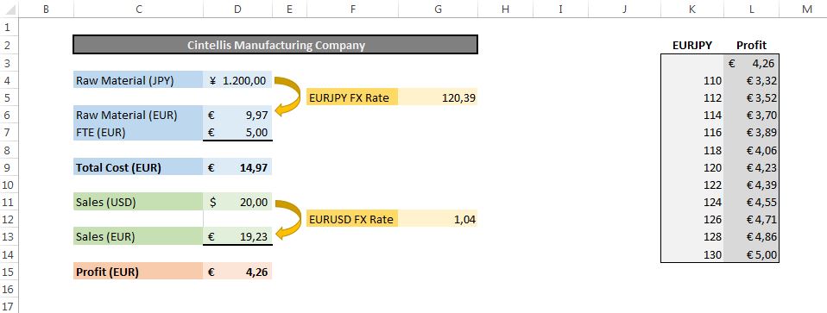Select the profit cell for EURJPY 130
Viewport: 827px width, 313px height.
(751, 254)
